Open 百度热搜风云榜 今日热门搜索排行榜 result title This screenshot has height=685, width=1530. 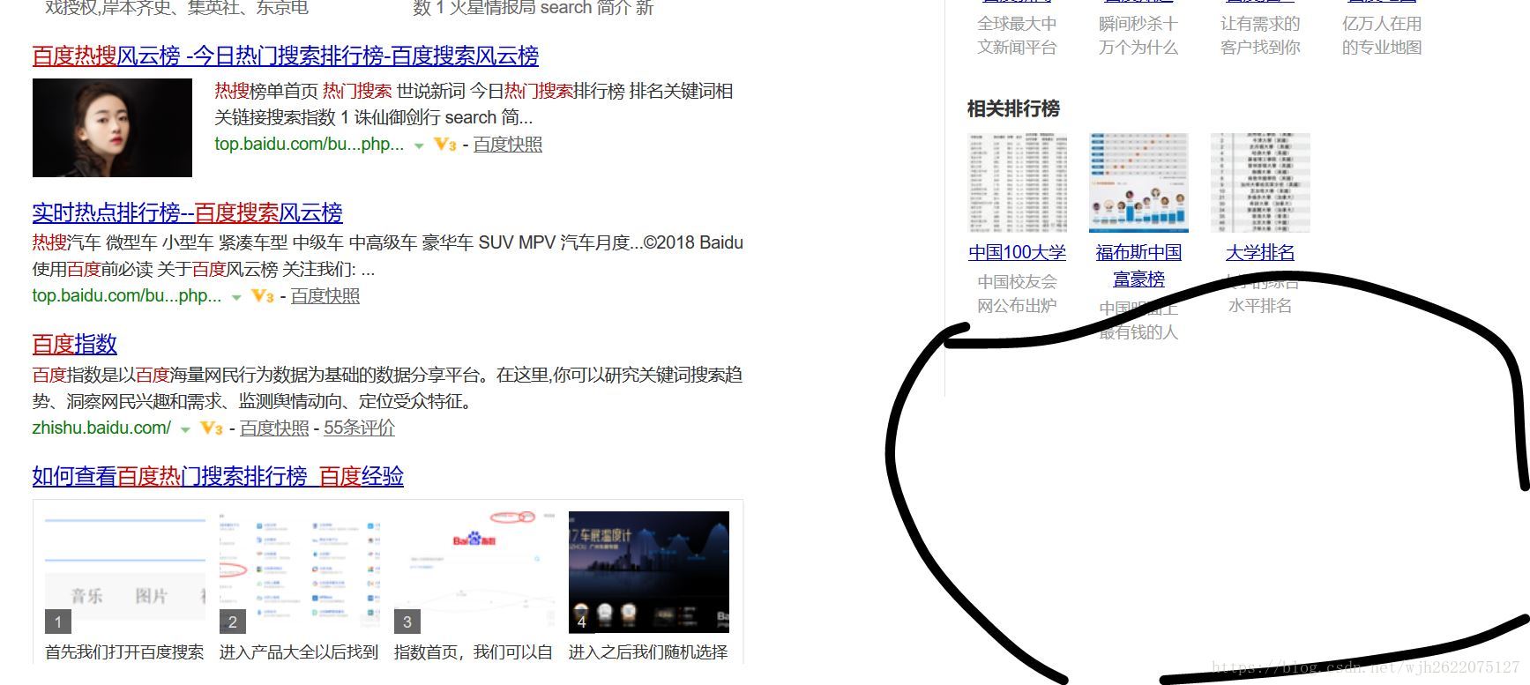285,56
